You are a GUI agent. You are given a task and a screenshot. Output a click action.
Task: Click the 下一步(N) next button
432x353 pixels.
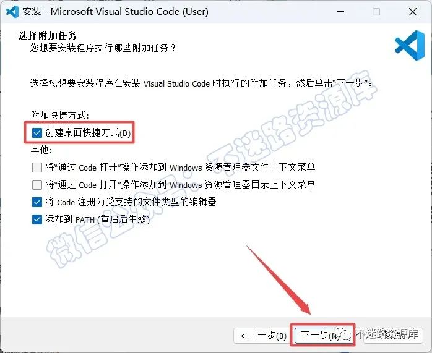tap(323, 335)
